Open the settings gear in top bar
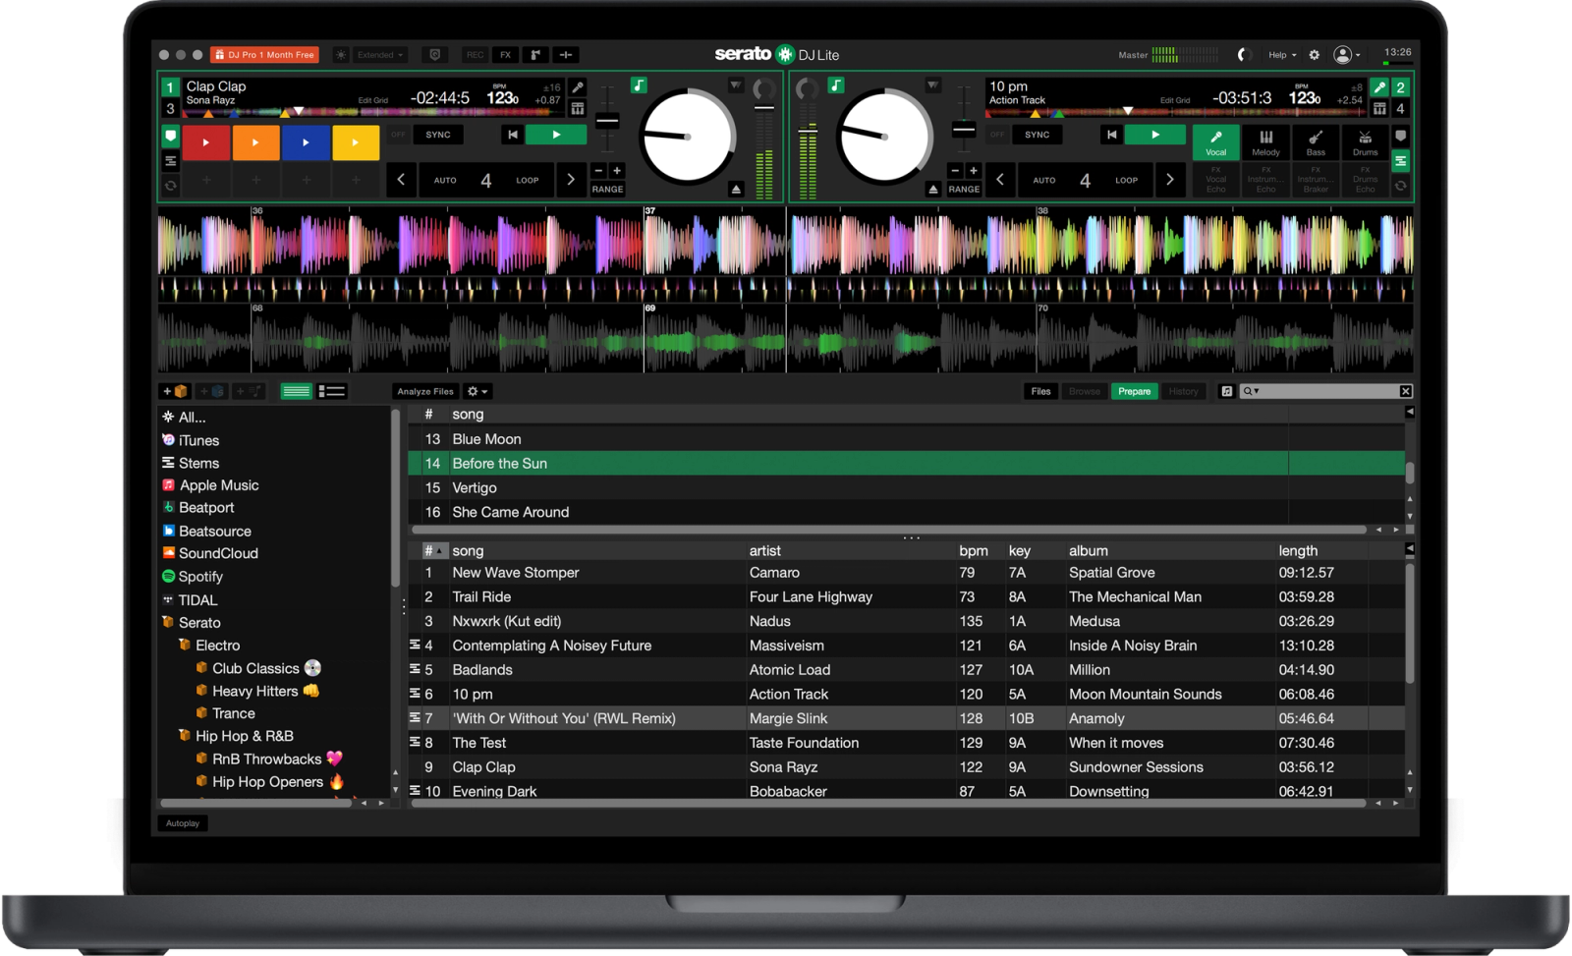Screen dimensions: 1572x956 (x=1314, y=55)
